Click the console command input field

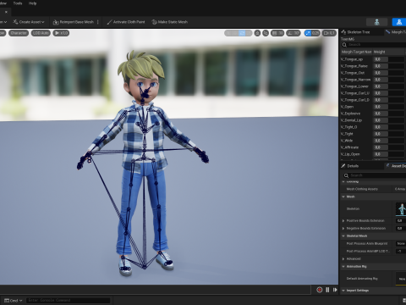[68, 300]
